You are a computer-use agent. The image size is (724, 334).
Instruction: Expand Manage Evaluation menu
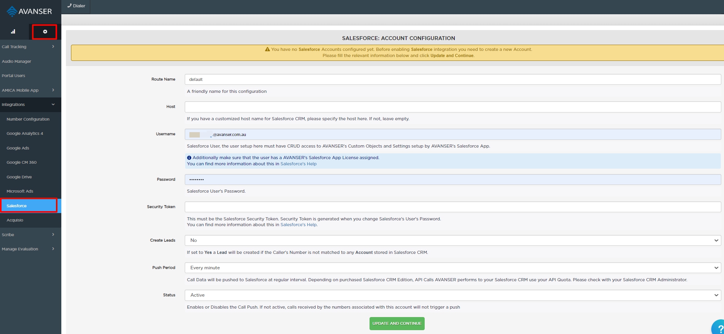(30, 249)
